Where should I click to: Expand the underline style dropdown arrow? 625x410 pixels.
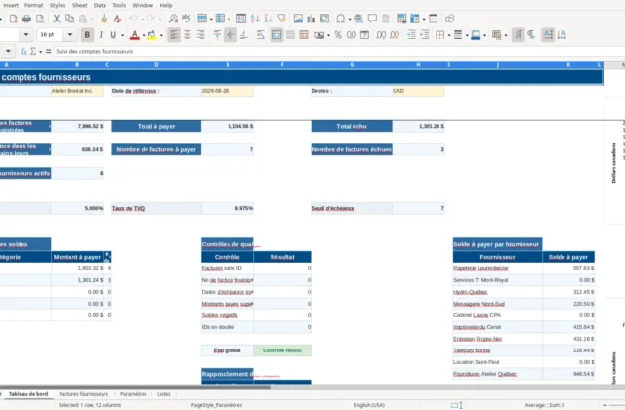pyautogui.click(x=122, y=35)
